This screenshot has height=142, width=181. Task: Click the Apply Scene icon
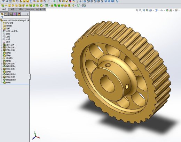point(171,10)
